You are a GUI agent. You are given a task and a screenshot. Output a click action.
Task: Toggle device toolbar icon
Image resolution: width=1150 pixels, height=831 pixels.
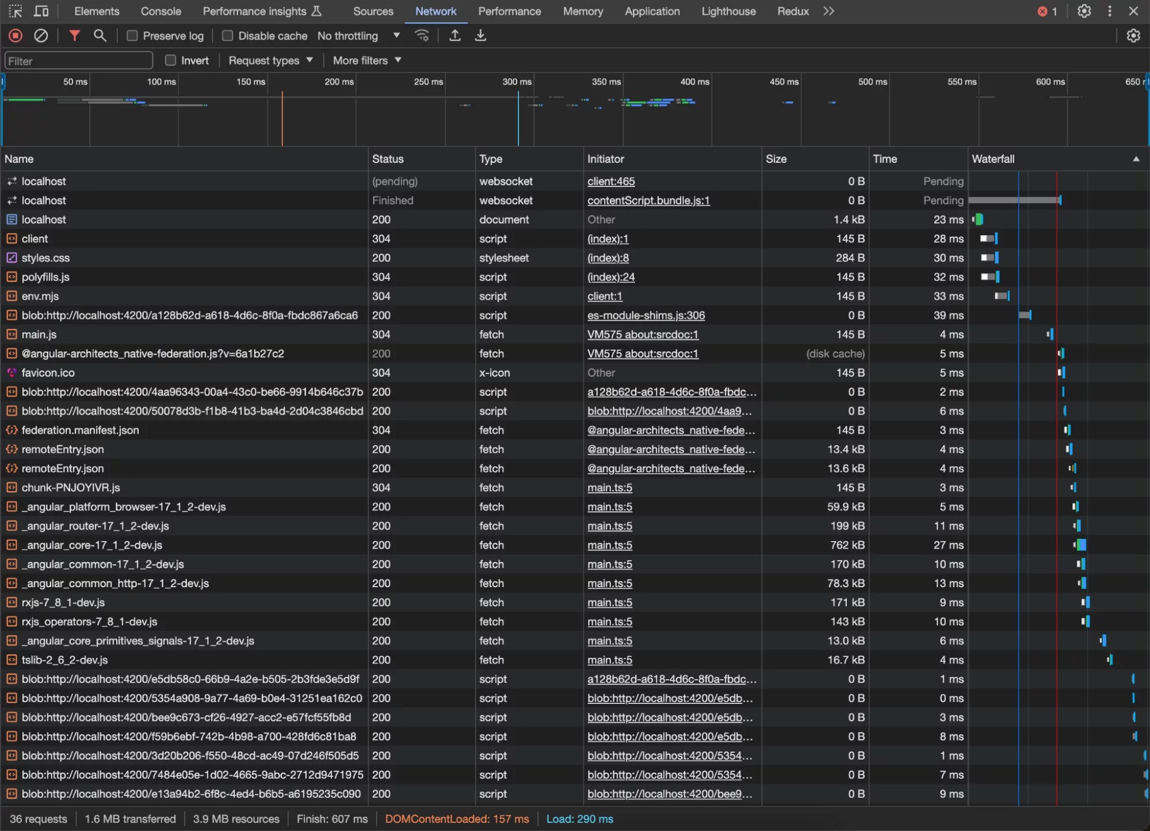(41, 11)
